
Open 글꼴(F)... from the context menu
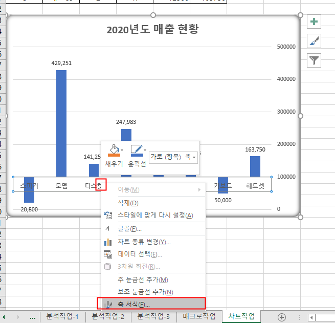(153, 229)
